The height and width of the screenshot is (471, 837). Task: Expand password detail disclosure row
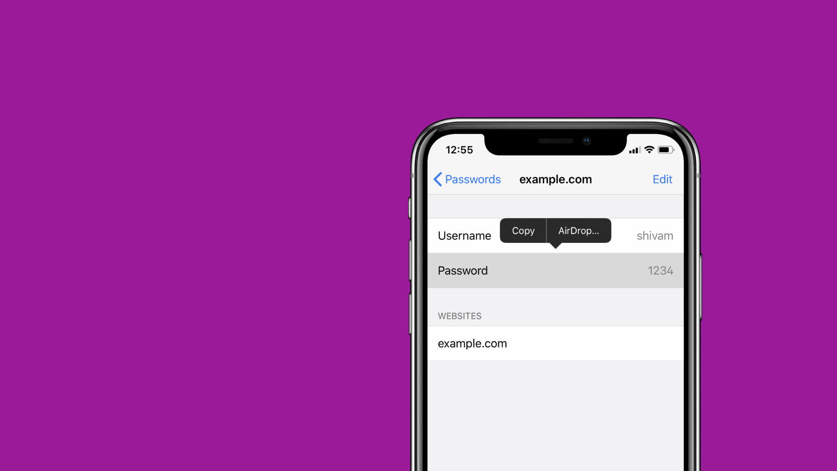click(x=555, y=270)
